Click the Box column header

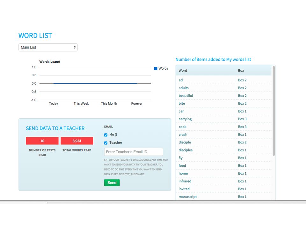pyautogui.click(x=241, y=71)
